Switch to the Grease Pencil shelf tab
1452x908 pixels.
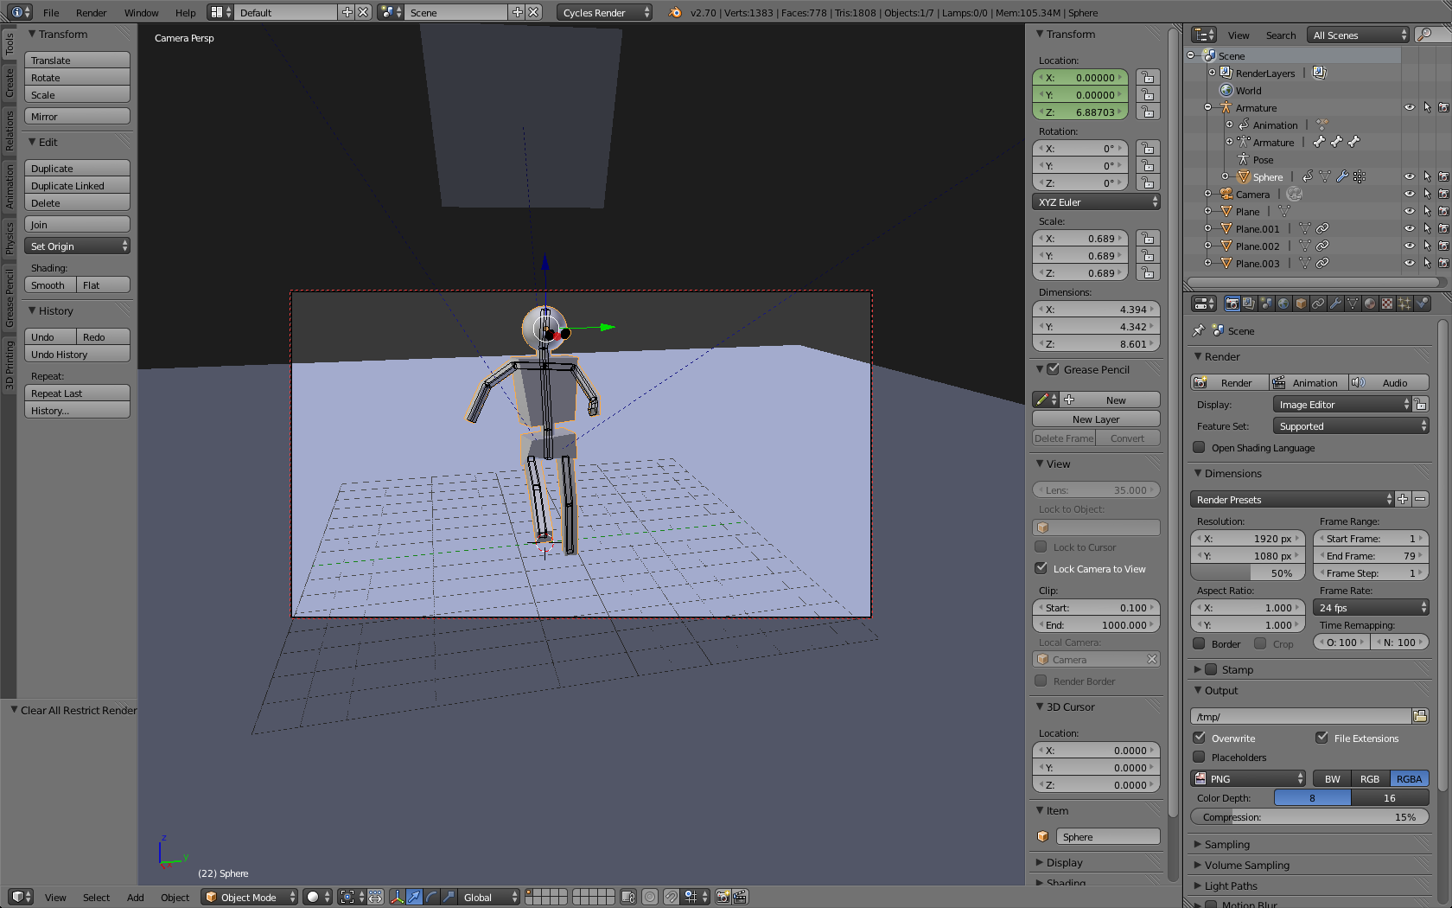click(10, 298)
